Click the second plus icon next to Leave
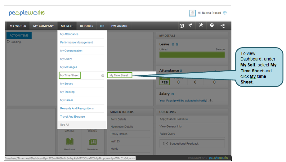 (x=177, y=44)
